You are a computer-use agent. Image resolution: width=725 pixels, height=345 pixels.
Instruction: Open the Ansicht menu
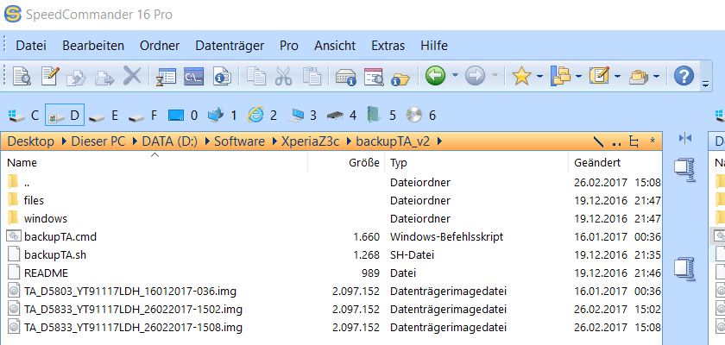[335, 46]
